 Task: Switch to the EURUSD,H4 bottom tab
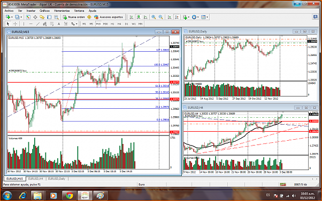35,179
